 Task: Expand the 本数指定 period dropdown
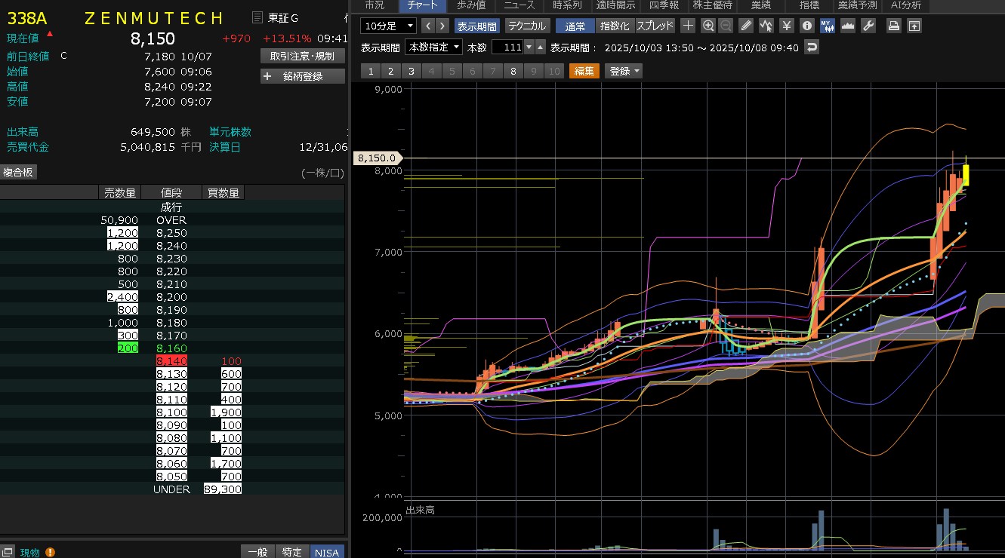(434, 48)
